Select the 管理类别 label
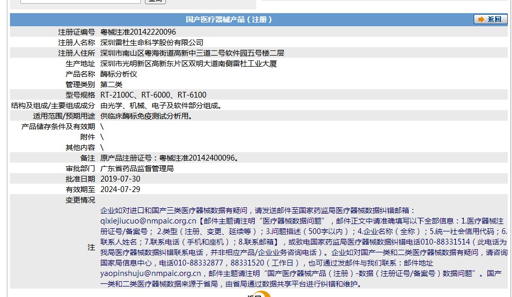512x297 pixels. 80,84
